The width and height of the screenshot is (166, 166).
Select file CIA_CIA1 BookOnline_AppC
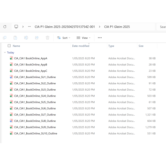(31, 71)
